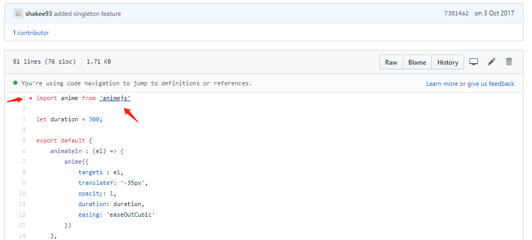Jump to the 'animejs' import reference
Image resolution: width=532 pixels, height=240 pixels.
point(114,99)
